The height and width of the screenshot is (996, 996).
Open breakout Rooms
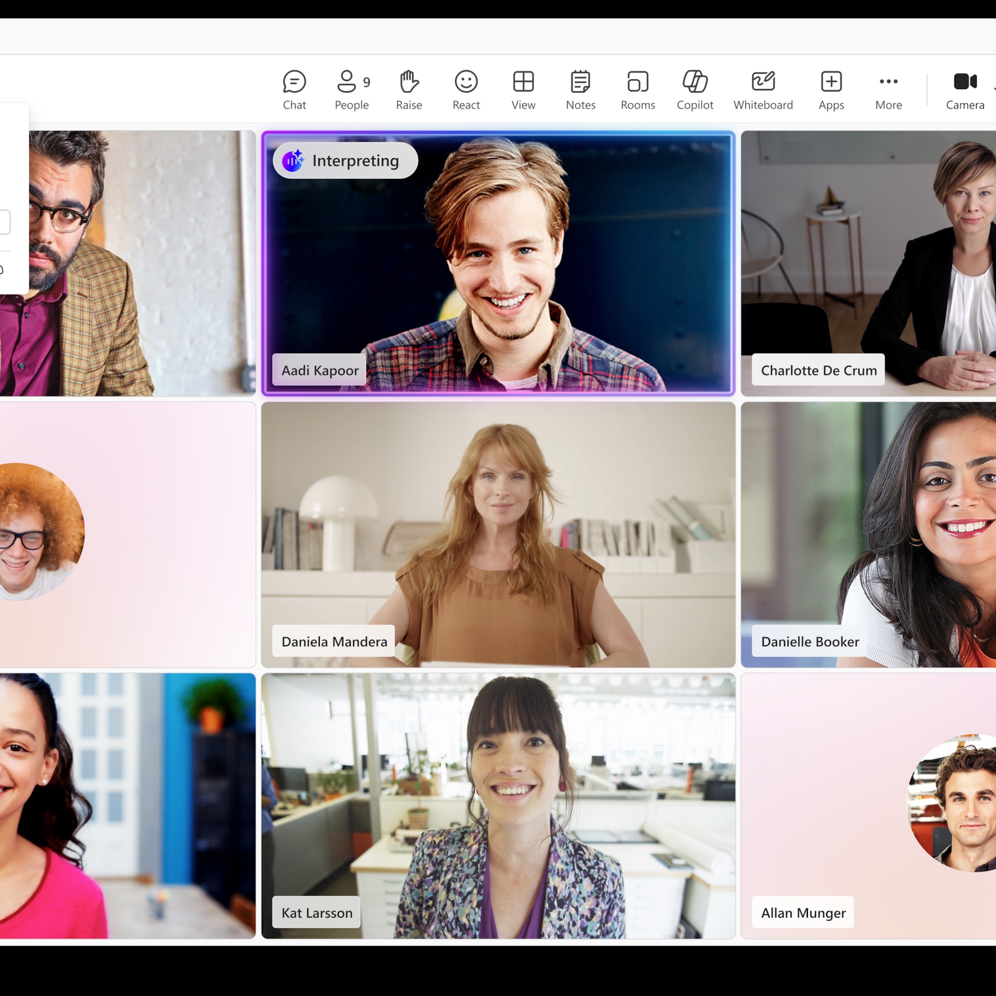[x=637, y=89]
